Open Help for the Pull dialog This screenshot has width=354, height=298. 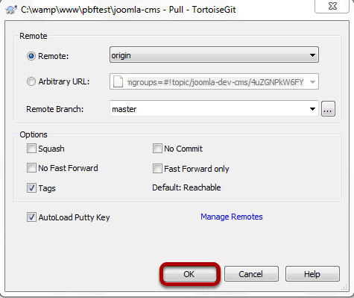coord(312,274)
